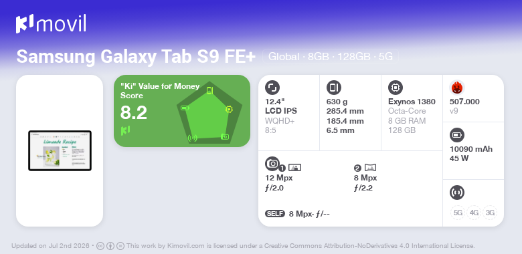Click the 4G network badge
The width and height of the screenshot is (522, 254).
click(x=474, y=213)
